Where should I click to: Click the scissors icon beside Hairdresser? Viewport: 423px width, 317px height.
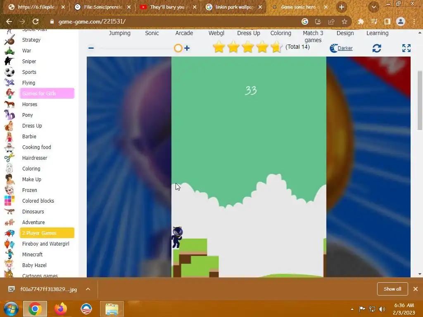coord(10,158)
